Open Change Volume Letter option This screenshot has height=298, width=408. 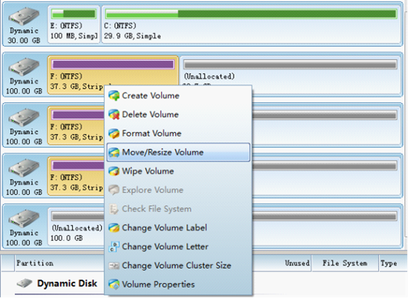click(x=178, y=247)
